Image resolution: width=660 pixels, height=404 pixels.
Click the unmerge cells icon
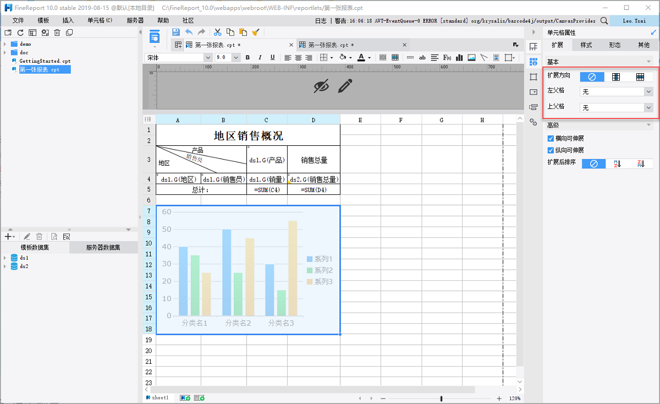pos(395,57)
